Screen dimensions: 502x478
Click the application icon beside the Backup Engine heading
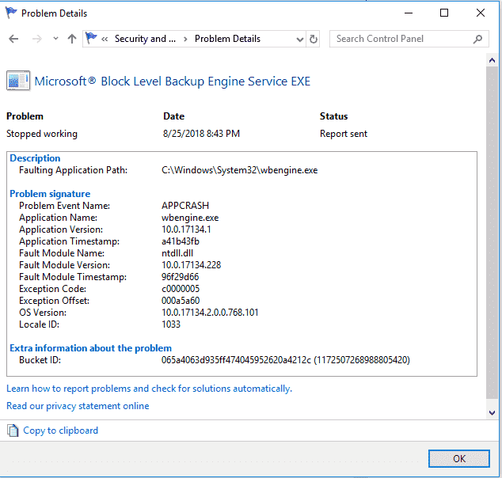tap(17, 81)
